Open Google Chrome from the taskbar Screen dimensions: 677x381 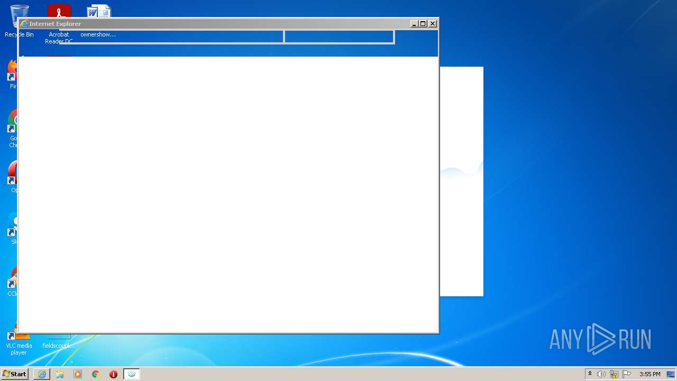click(x=96, y=374)
